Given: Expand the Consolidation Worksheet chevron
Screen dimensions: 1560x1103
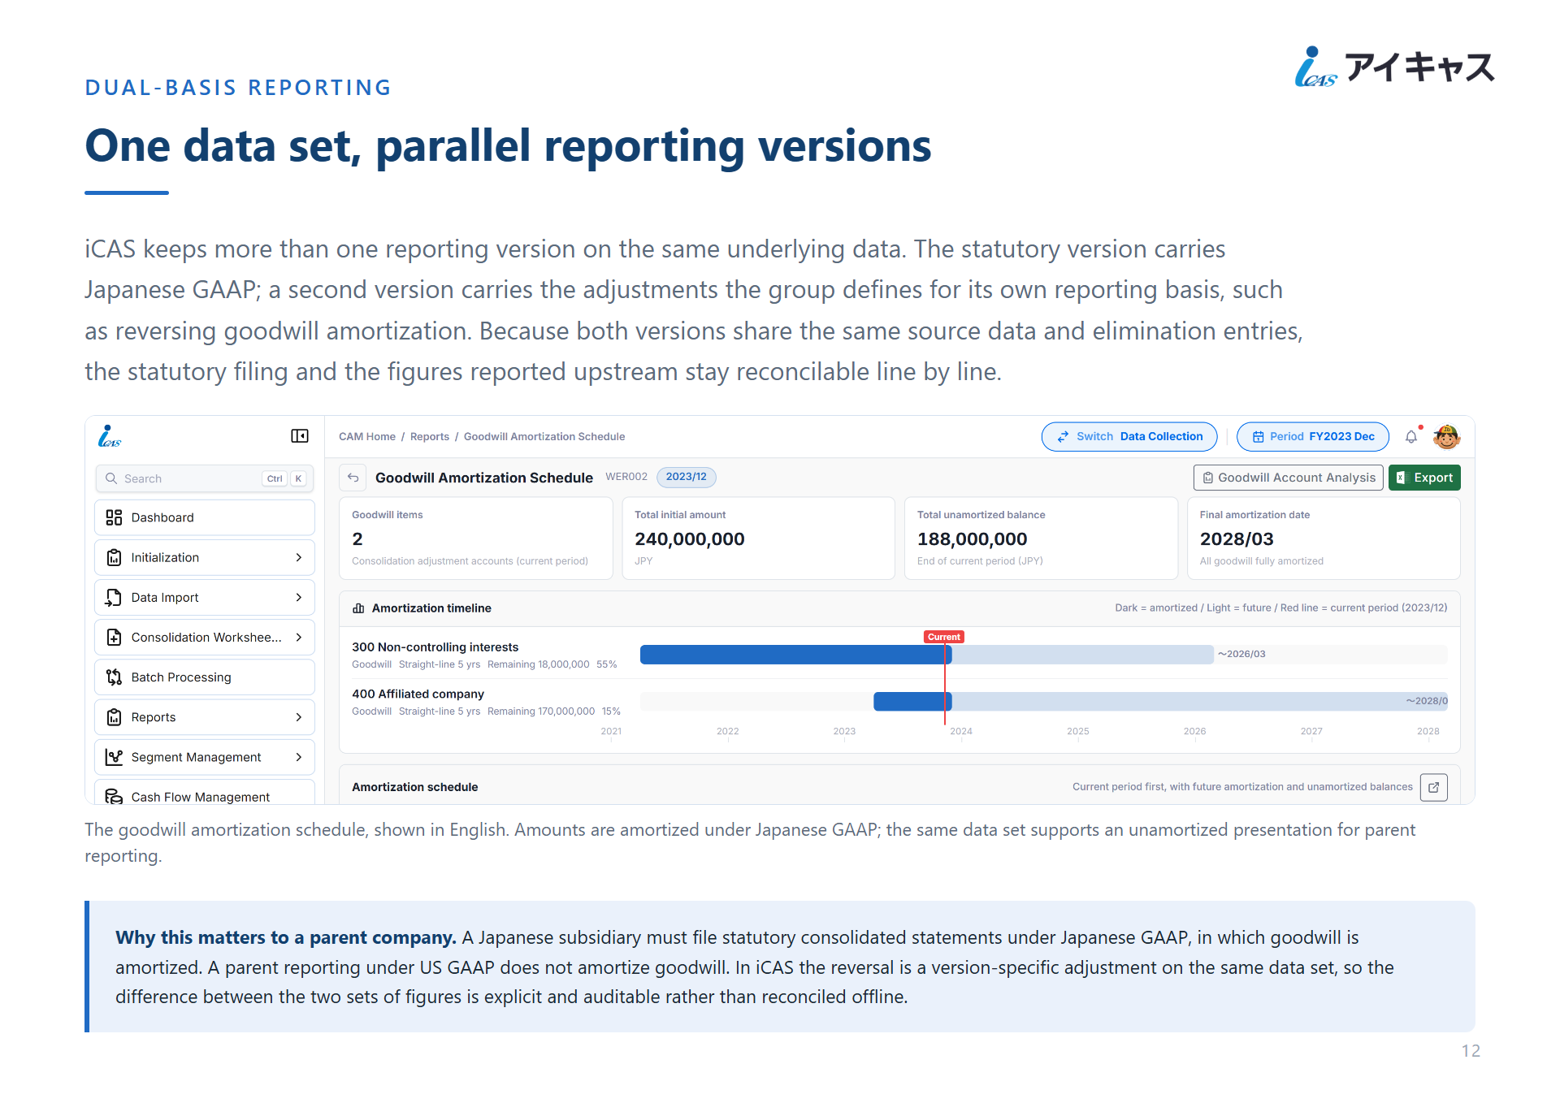Looking at the screenshot, I should click(x=299, y=637).
